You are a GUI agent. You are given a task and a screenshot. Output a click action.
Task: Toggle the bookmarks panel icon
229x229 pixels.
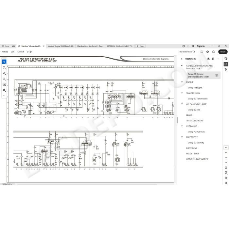coord(226,64)
